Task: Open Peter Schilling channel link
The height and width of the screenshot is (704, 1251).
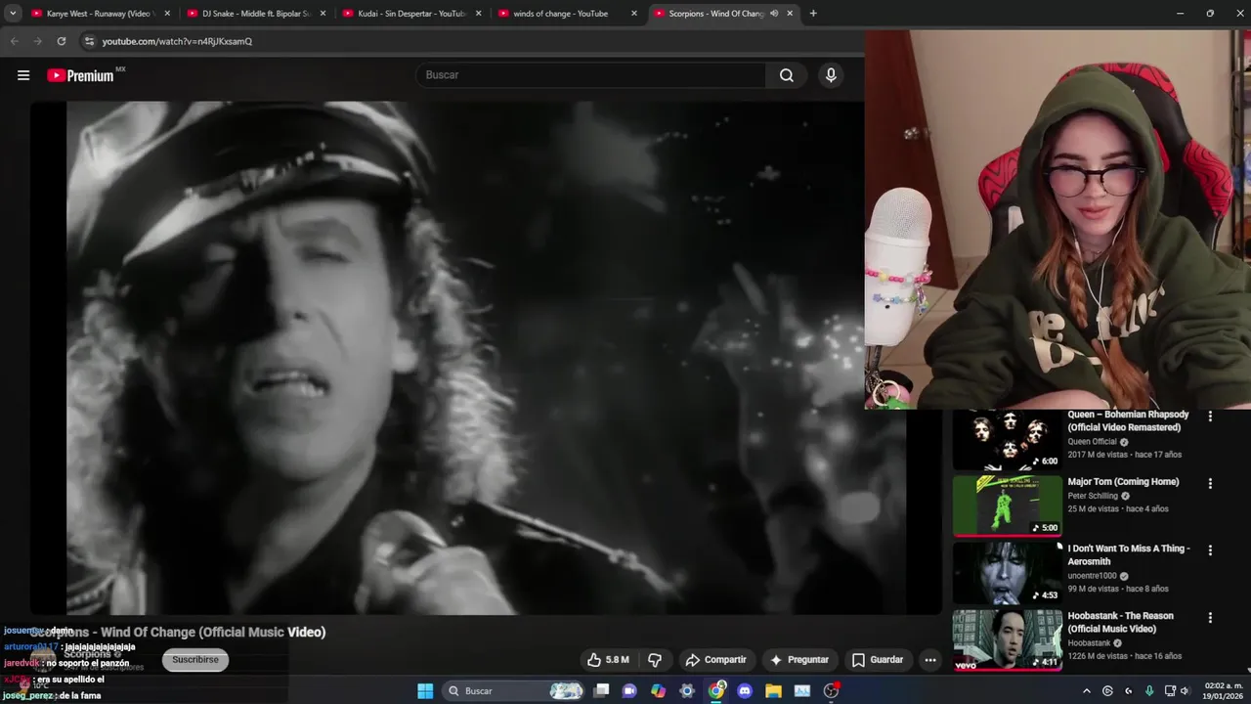Action: [1093, 496]
